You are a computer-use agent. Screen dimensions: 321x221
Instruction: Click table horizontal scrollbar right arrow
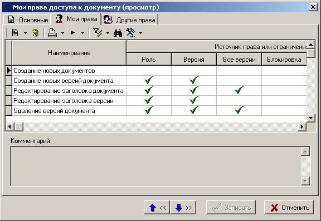click(302, 127)
